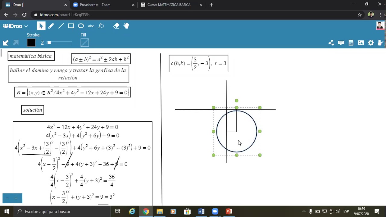Open the Chrome three-dot menu
This screenshot has width=386, height=217.
380,14
